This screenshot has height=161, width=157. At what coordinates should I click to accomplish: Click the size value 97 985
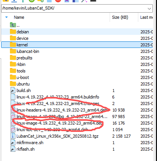pos(118,117)
